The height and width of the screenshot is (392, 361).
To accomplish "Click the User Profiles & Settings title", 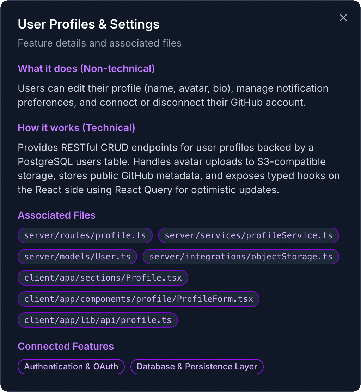I will click(88, 24).
